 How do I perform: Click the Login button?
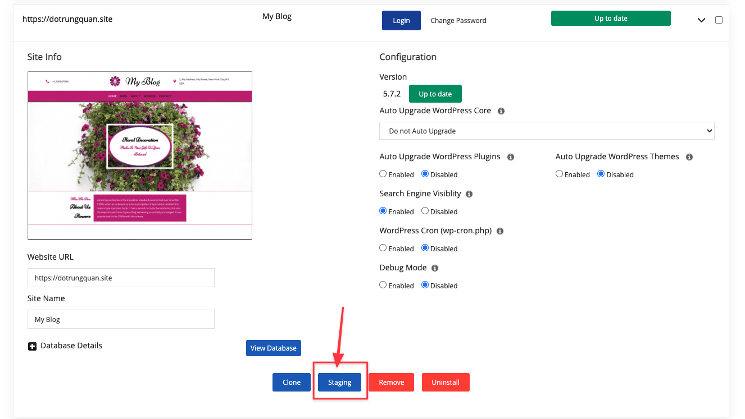point(401,20)
